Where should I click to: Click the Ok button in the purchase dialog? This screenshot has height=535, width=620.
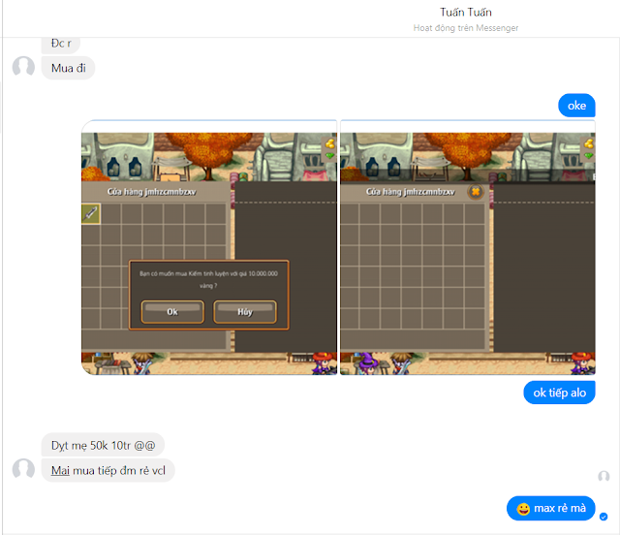tap(172, 312)
